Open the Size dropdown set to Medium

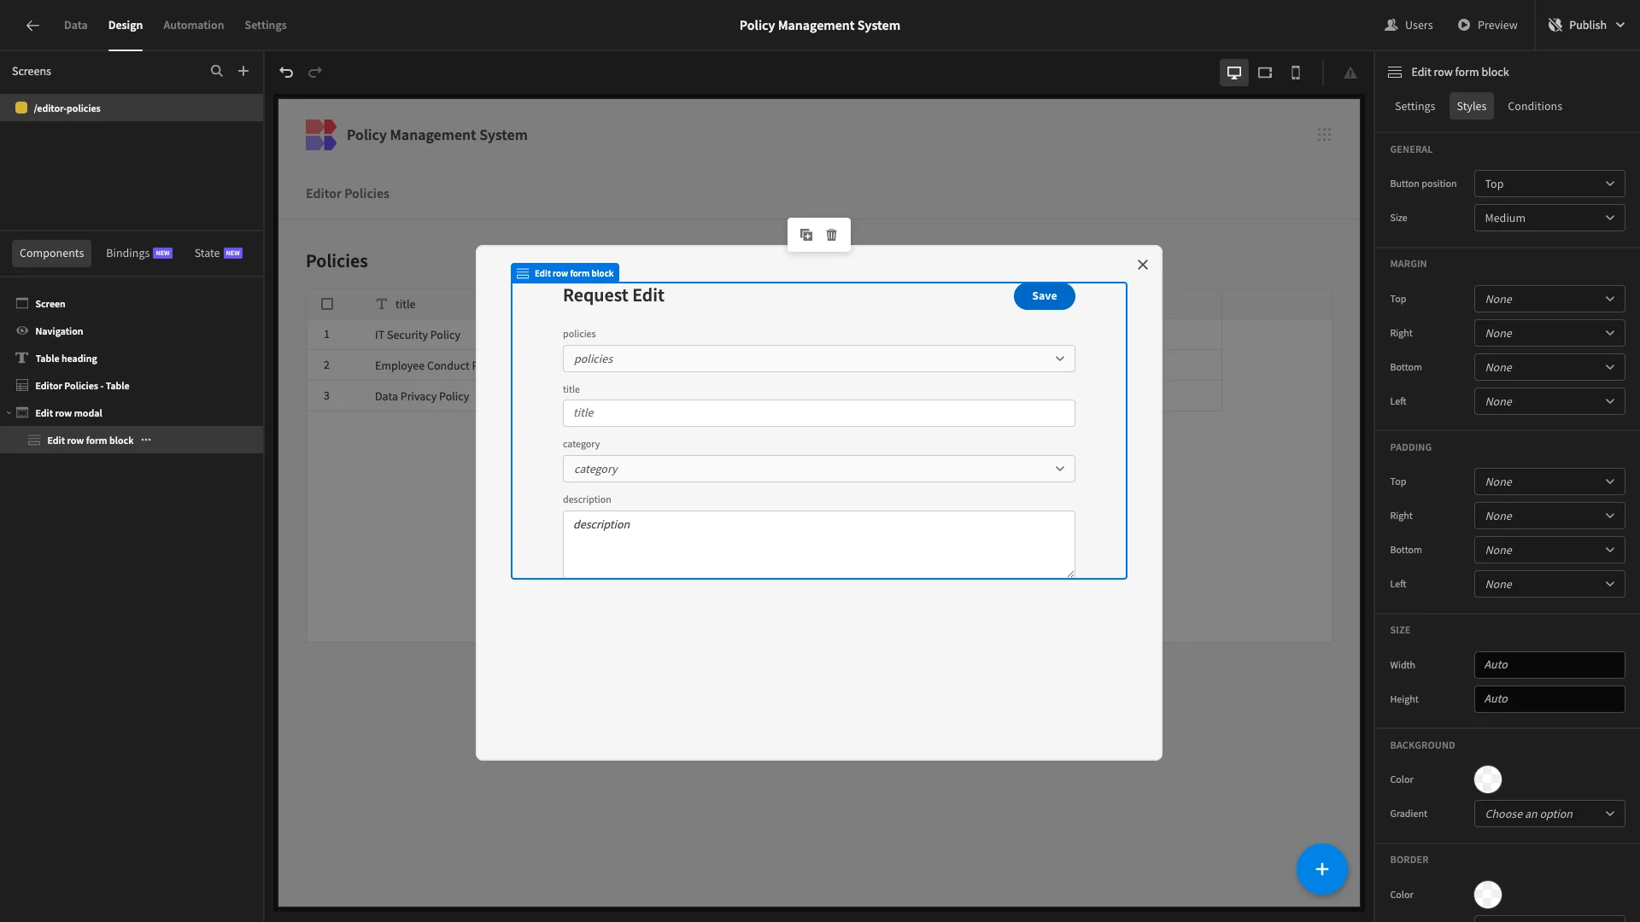coord(1549,219)
